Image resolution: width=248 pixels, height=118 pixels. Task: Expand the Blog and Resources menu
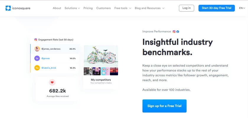pos(149,8)
